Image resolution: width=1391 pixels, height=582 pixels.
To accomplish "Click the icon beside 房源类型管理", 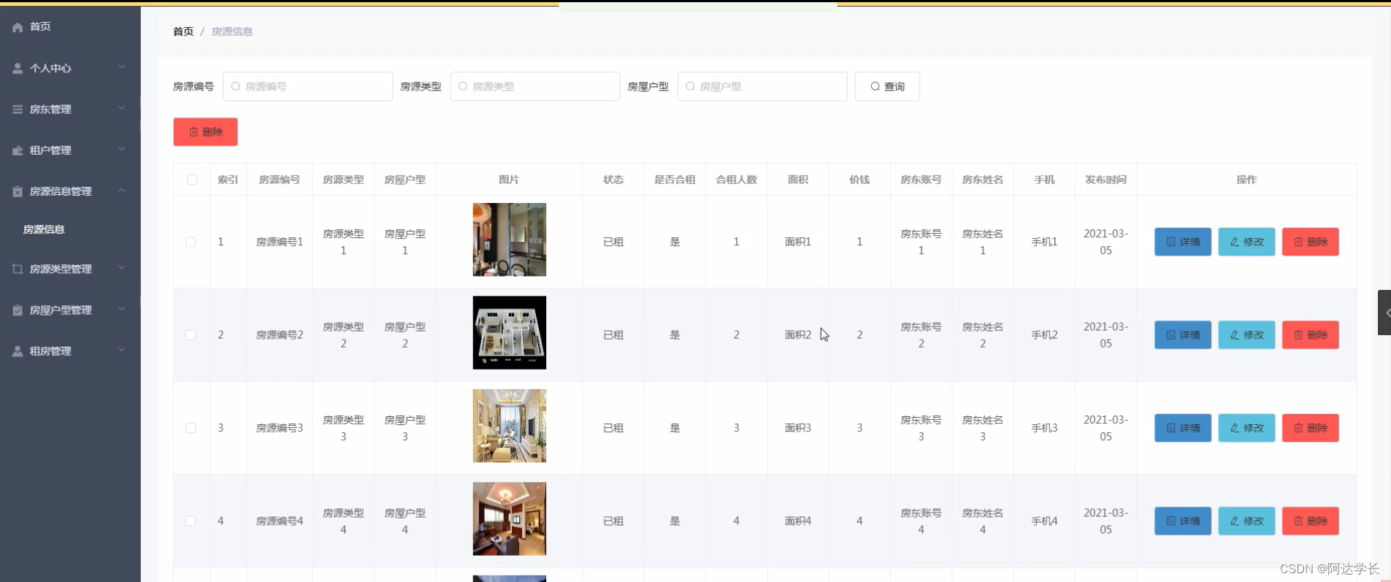I will (x=18, y=269).
